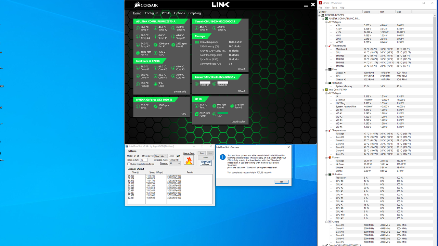Click the H110i Fan #1 icon, 971 rpm
The width and height of the screenshot is (438, 246).
click(214, 106)
